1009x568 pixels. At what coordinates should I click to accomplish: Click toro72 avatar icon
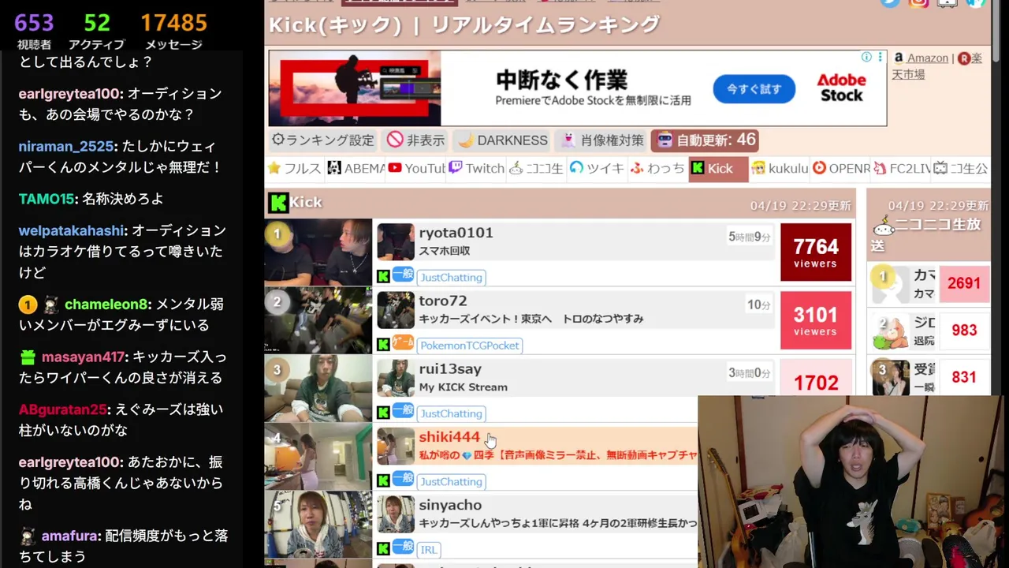tap(395, 310)
